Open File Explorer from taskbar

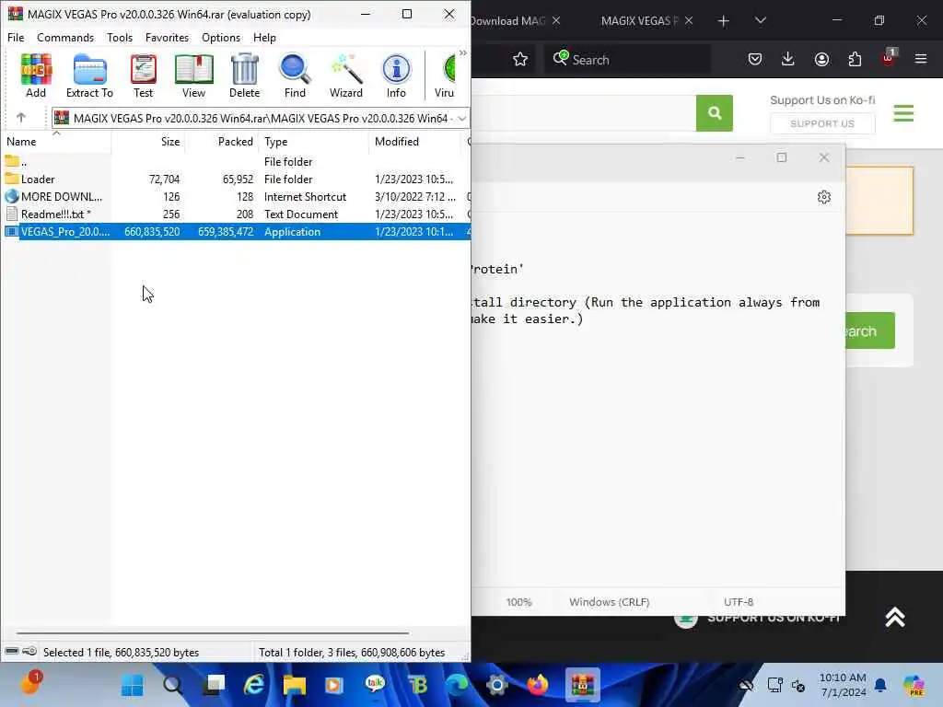pyautogui.click(x=295, y=685)
